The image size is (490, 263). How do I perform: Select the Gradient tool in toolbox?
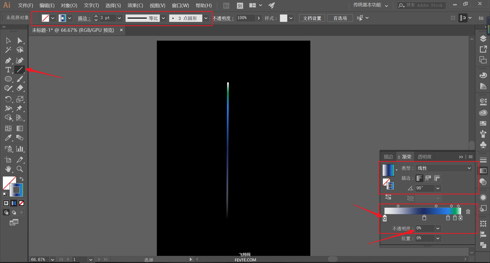pos(20,128)
